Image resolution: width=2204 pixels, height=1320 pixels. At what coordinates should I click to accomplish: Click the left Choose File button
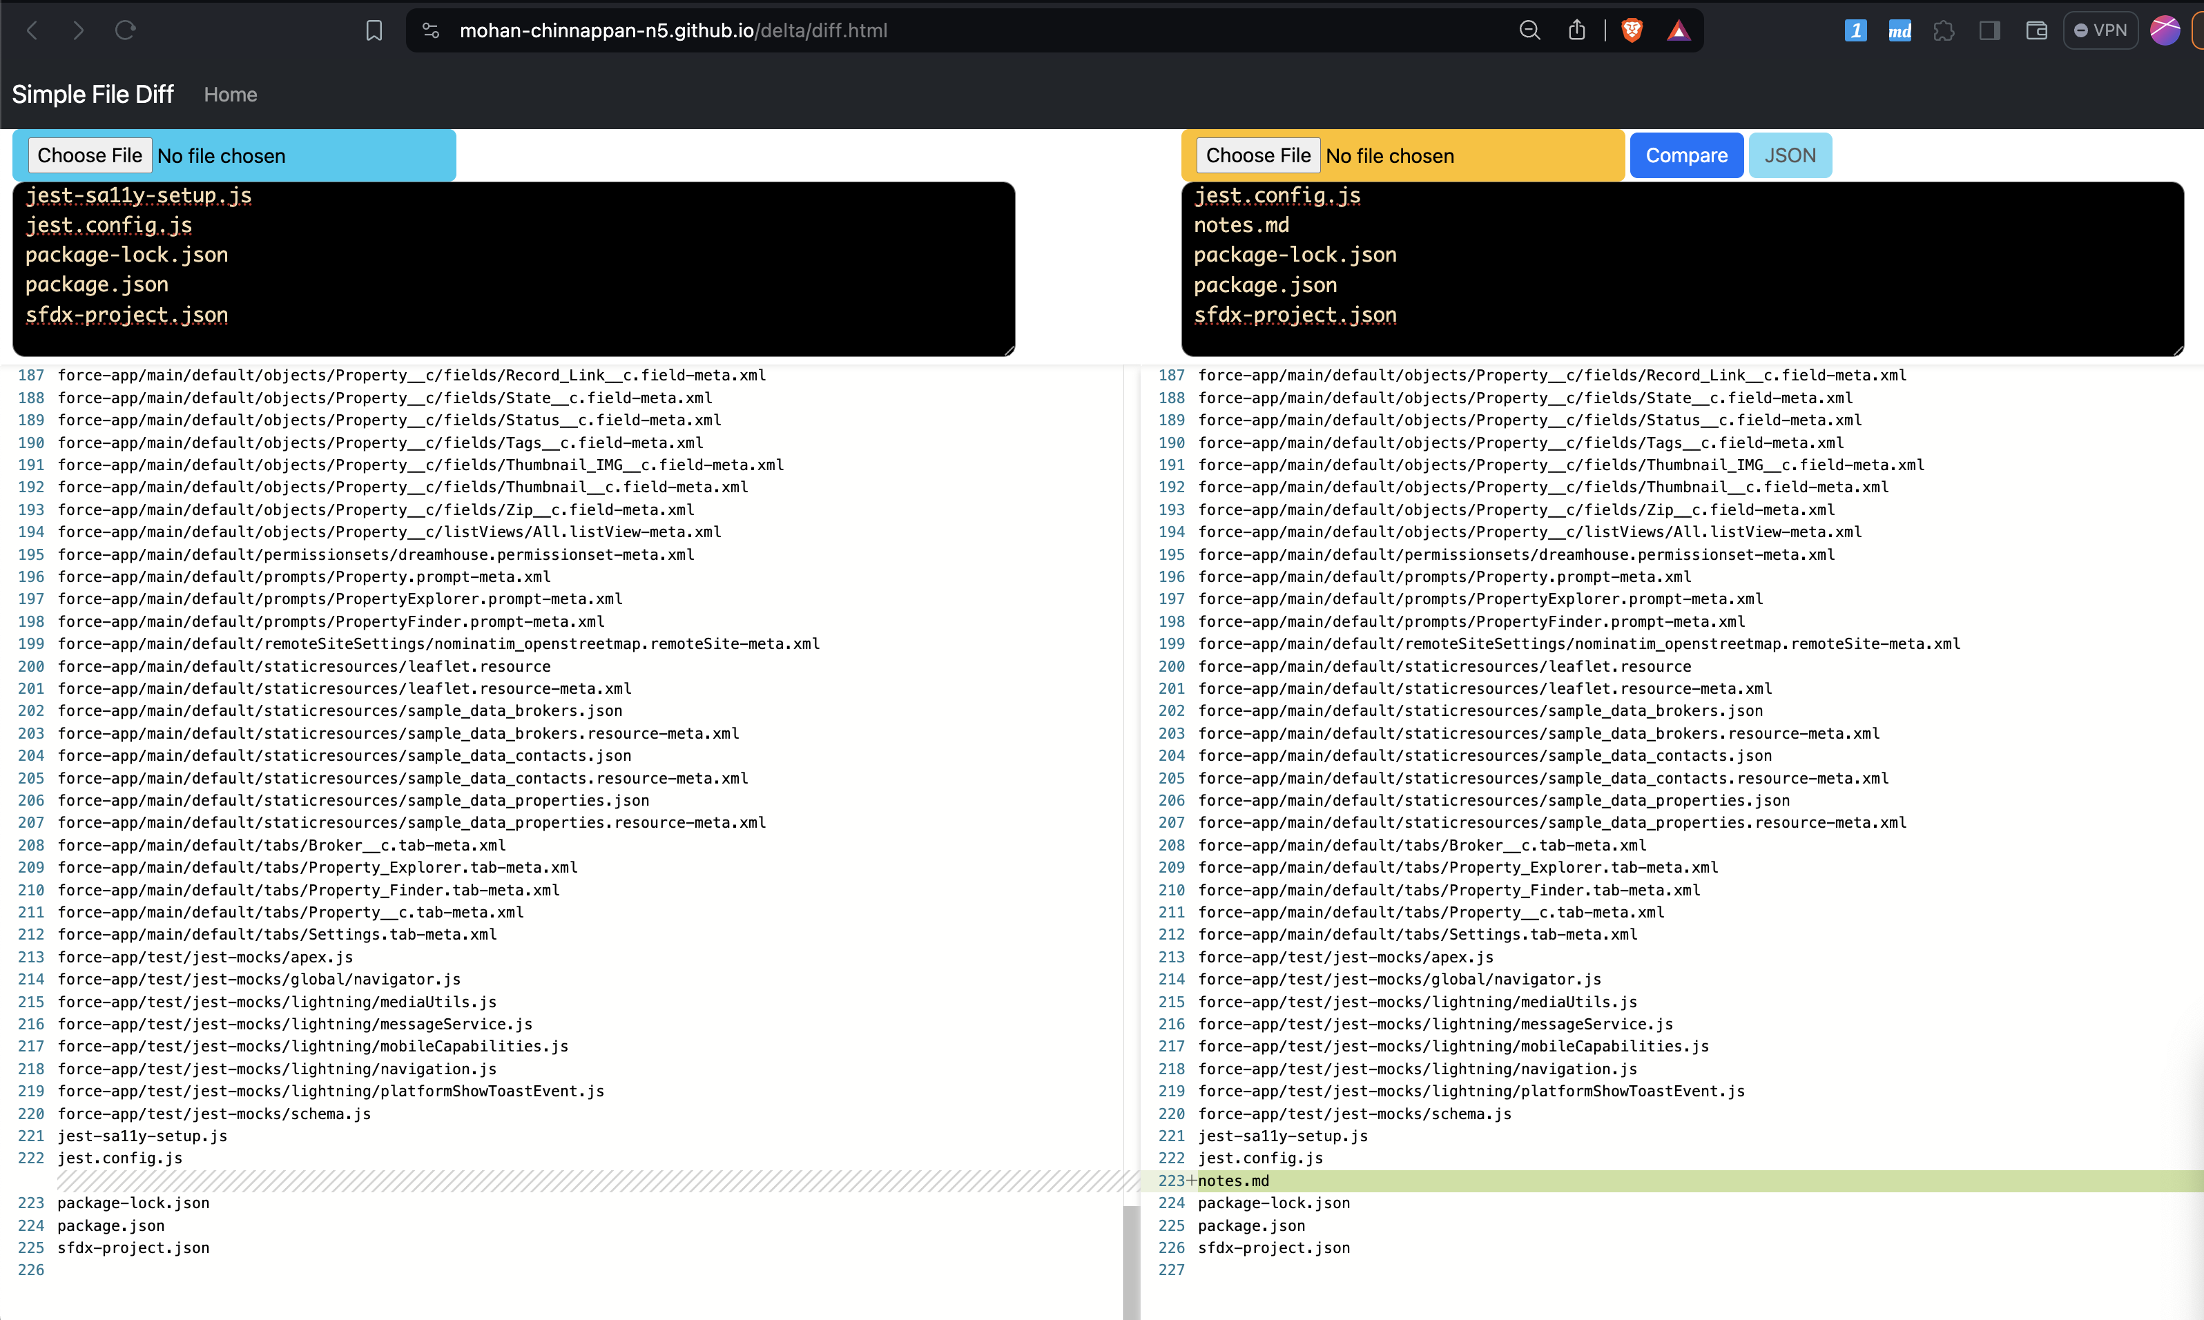(x=90, y=155)
